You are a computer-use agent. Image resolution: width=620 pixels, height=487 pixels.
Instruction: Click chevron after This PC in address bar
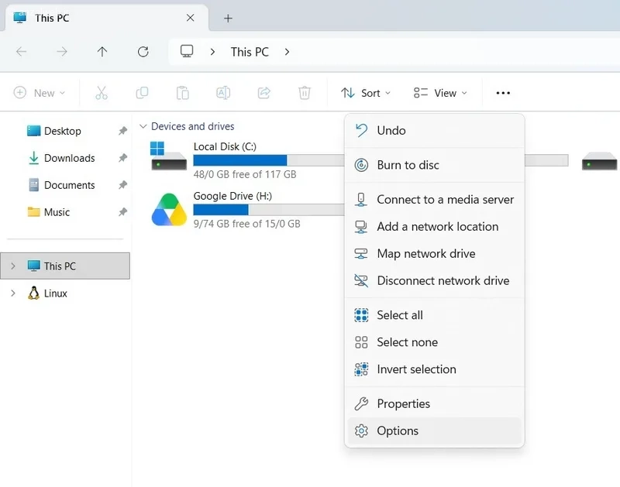pyautogui.click(x=287, y=52)
